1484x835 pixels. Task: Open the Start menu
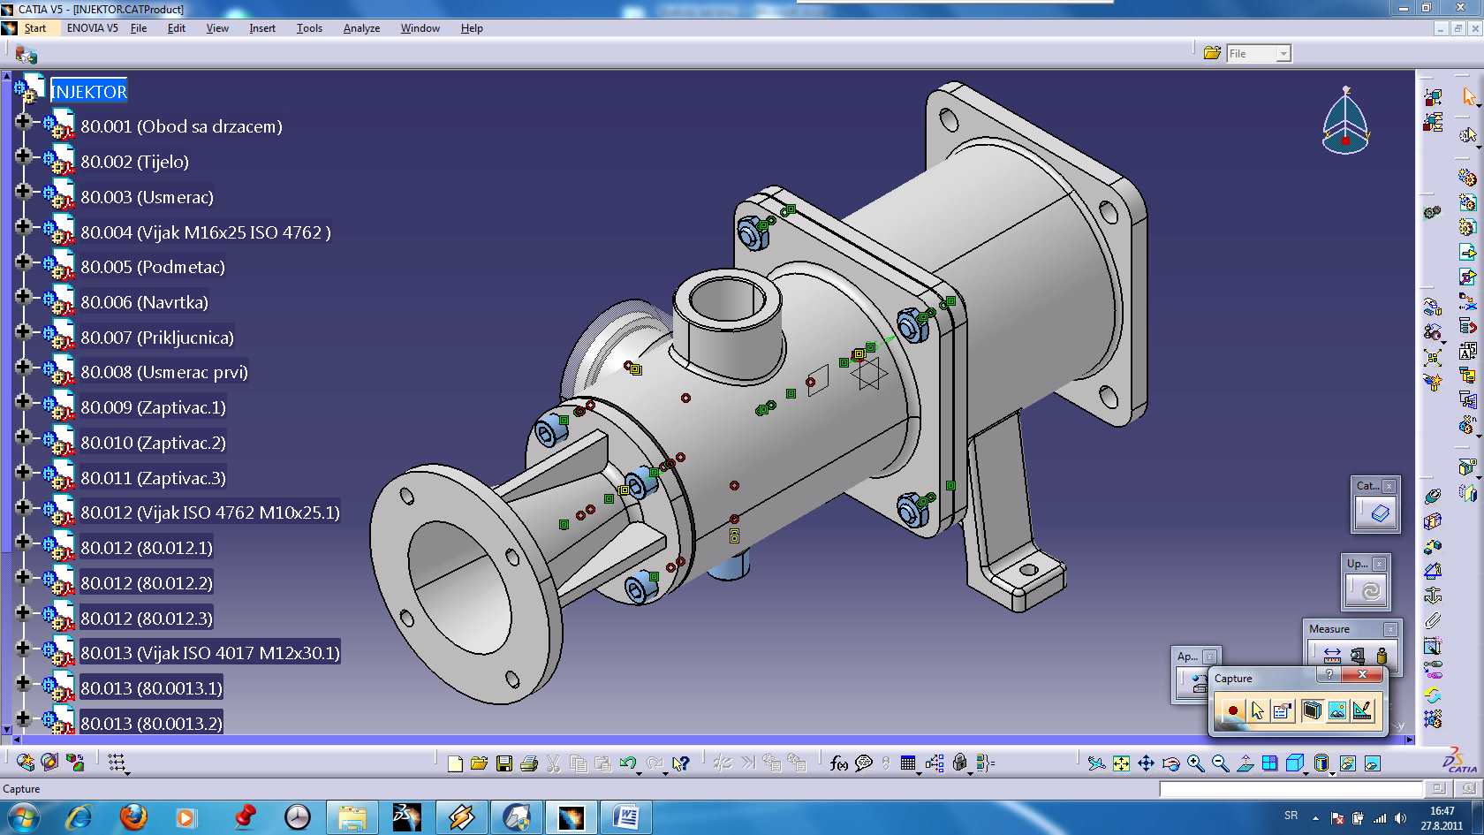35,28
